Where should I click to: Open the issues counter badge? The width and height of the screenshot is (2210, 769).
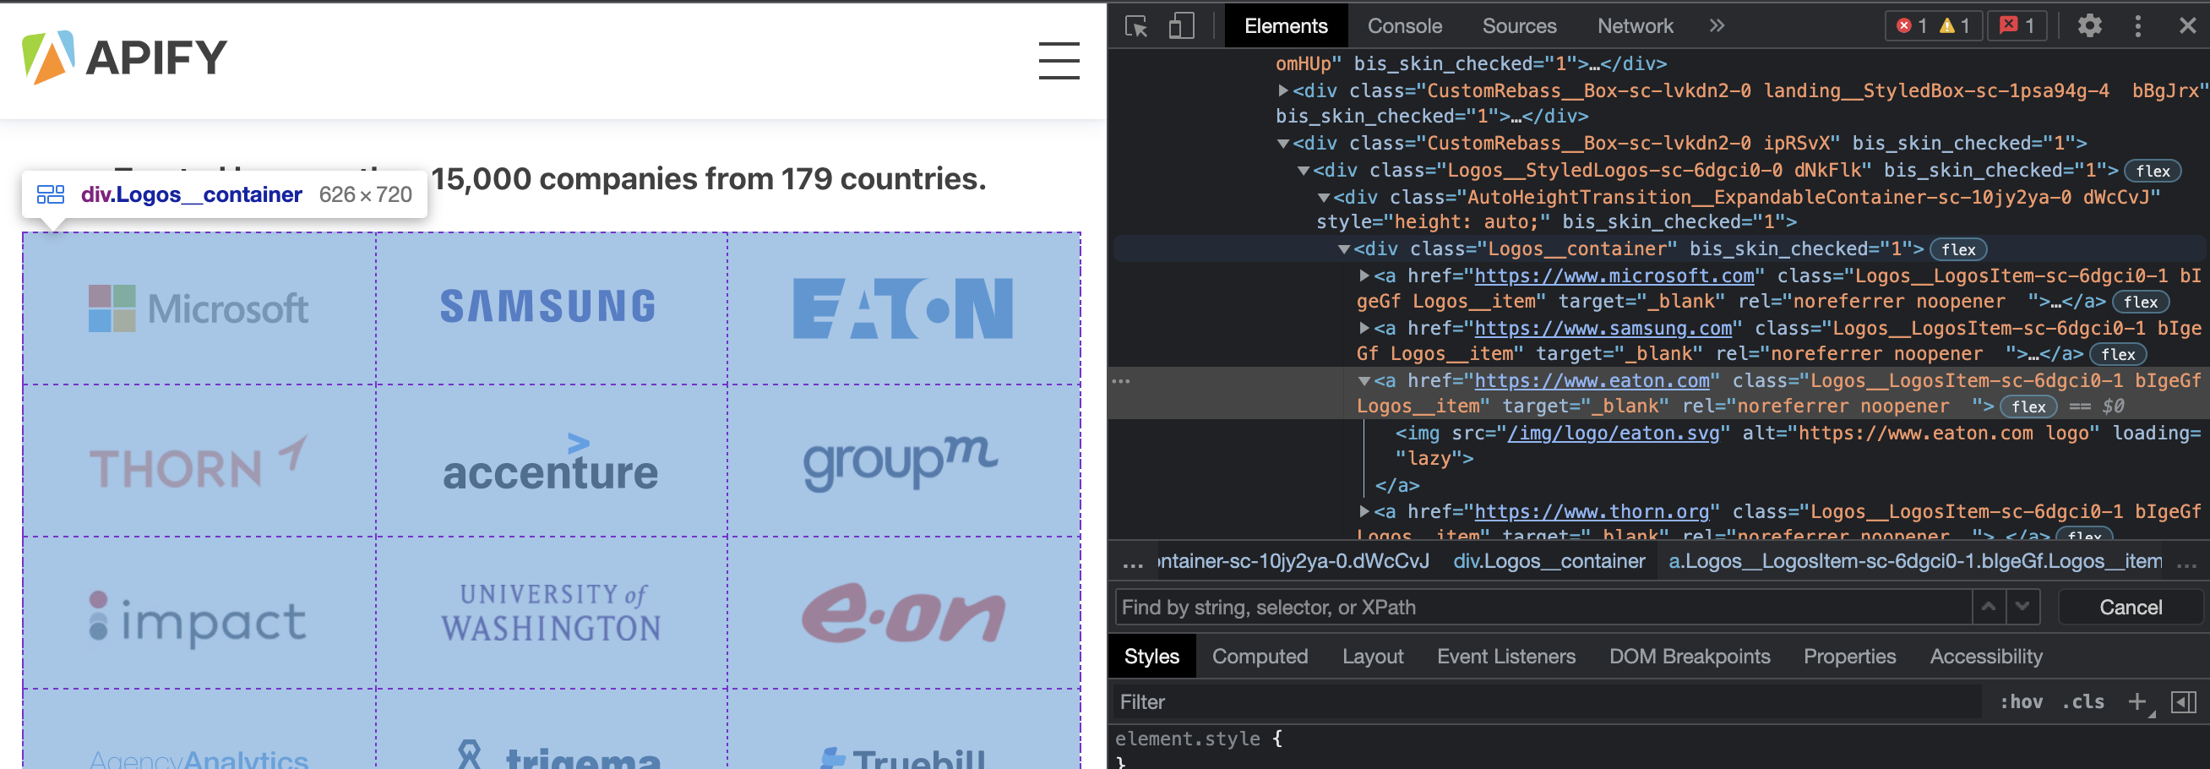pos(2017,25)
